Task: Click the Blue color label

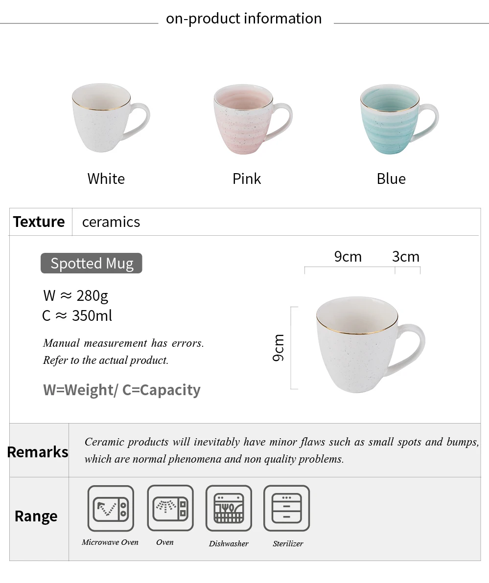Action: coord(391,179)
